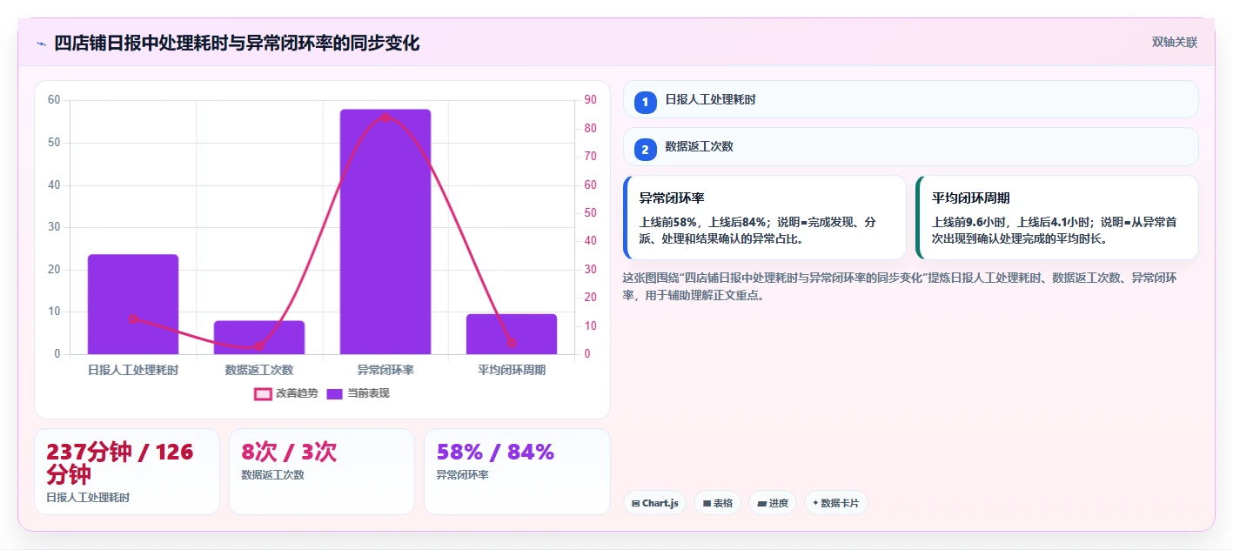Click the line point above 日报人工处理耗时
The height and width of the screenshot is (550, 1233).
pyautogui.click(x=133, y=319)
